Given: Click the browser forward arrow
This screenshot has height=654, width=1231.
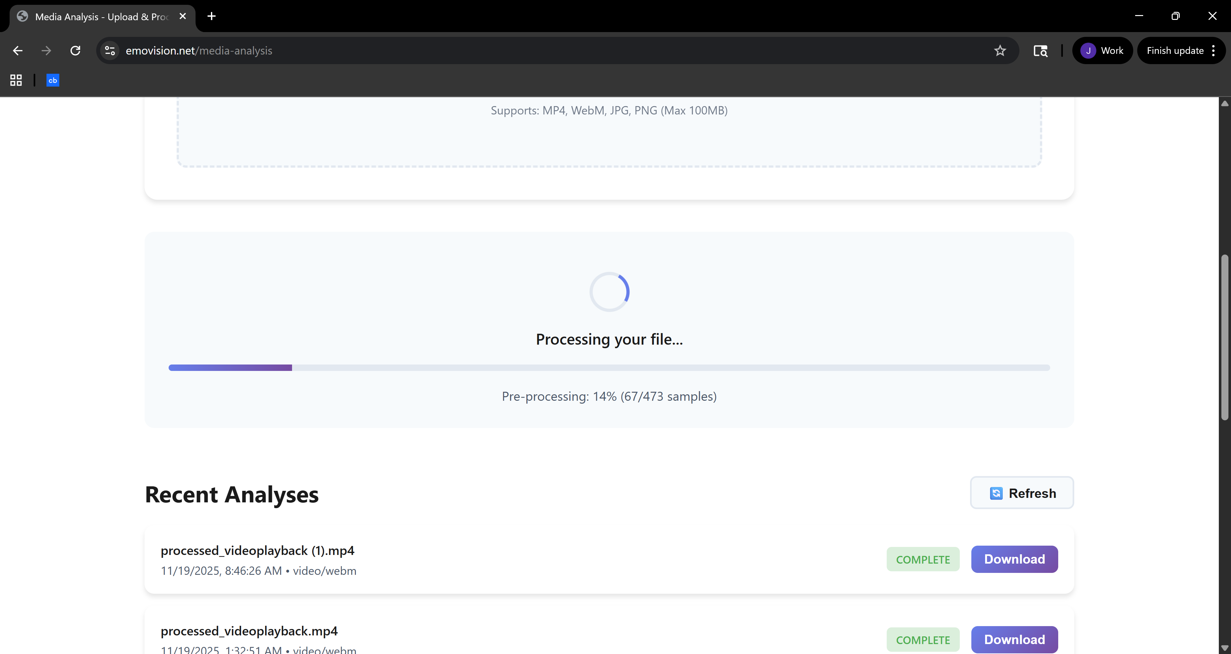Looking at the screenshot, I should 46,51.
